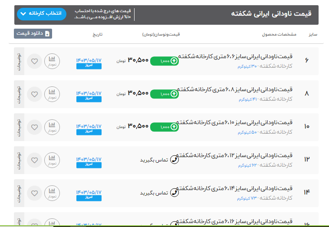The height and width of the screenshot is (227, 329).
Task: Click green 1,000 price change badge, size 6
Action: [164, 61]
